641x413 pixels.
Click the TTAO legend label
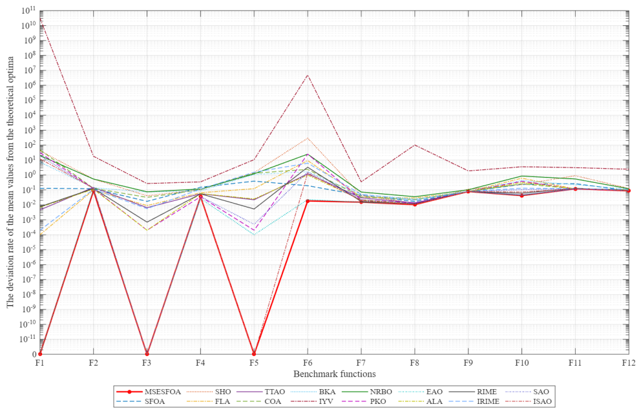tap(275, 392)
